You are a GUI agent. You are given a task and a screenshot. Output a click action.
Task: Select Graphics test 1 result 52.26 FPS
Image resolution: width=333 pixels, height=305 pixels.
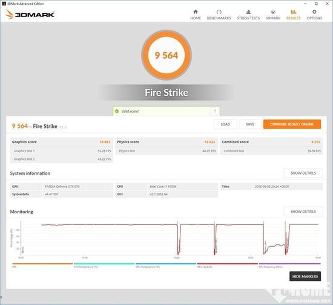click(x=104, y=151)
